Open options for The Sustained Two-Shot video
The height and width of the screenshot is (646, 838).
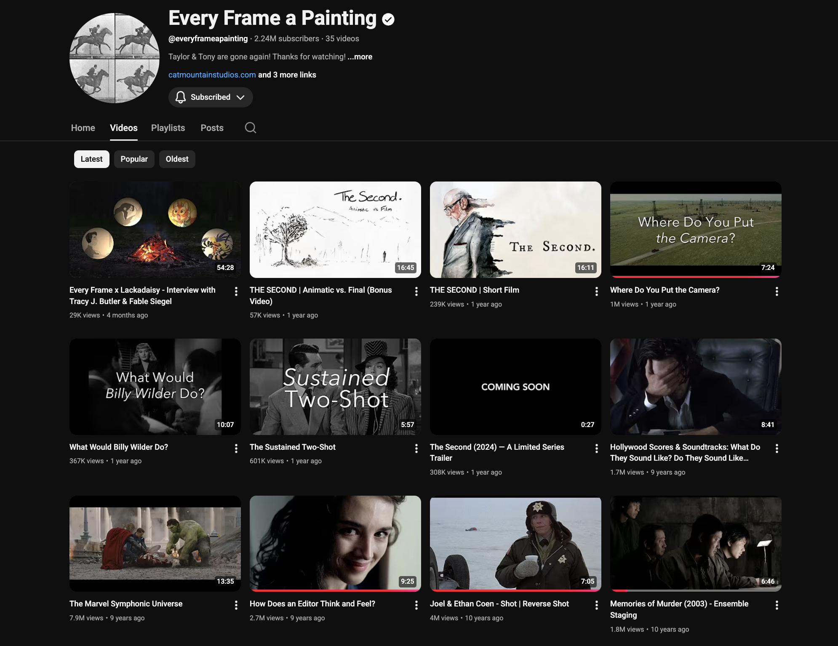click(x=416, y=448)
